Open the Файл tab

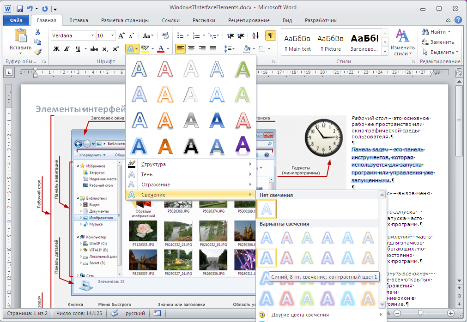(x=16, y=20)
